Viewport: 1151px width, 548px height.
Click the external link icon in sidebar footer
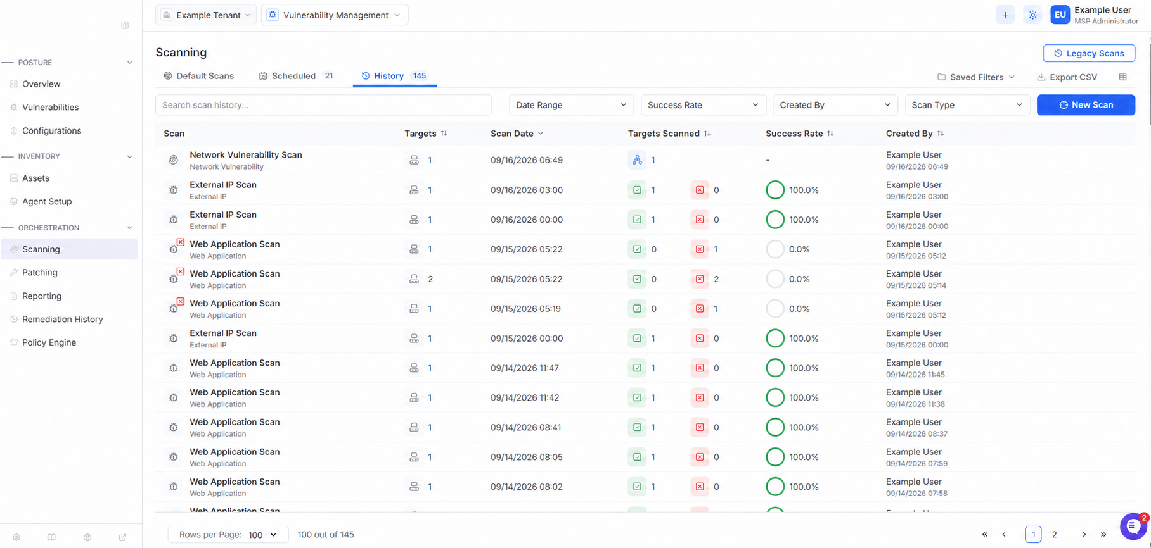tap(122, 537)
